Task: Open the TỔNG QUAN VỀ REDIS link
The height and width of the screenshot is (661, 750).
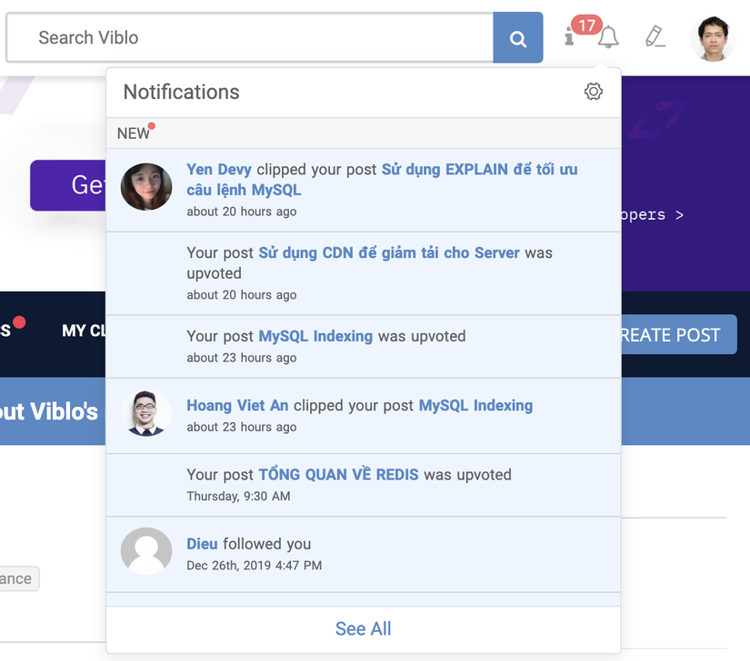Action: click(339, 475)
